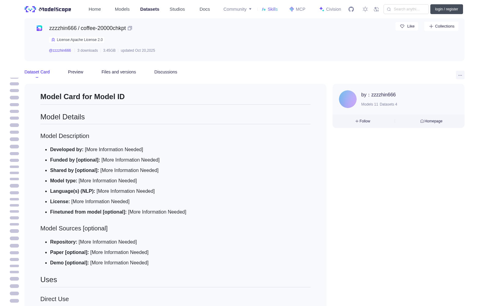Click the 'Finetuned from model [optional]:' item

click(x=118, y=212)
